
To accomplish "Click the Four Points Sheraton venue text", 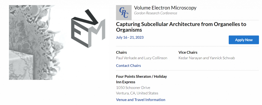I will click(x=141, y=76).
